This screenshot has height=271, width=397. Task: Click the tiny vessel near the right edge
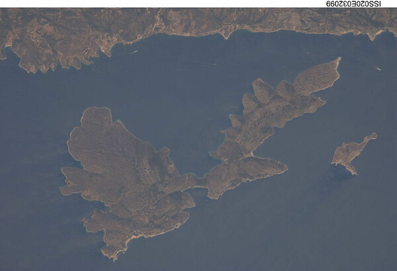click(378, 68)
